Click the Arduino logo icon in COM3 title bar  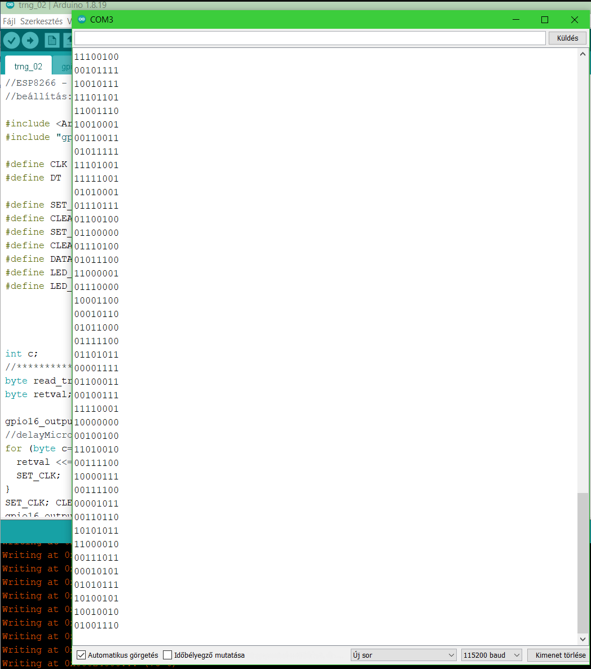[x=82, y=19]
